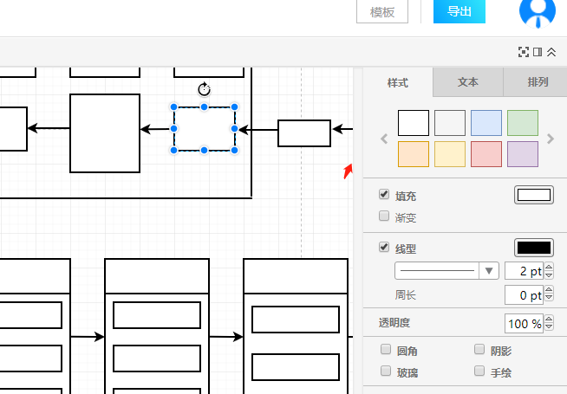Image resolution: width=567 pixels, height=394 pixels.
Task: Switch to the 样式 tab
Action: 398,82
